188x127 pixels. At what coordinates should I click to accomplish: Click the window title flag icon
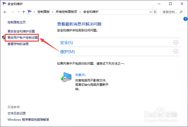click(x=4, y=4)
